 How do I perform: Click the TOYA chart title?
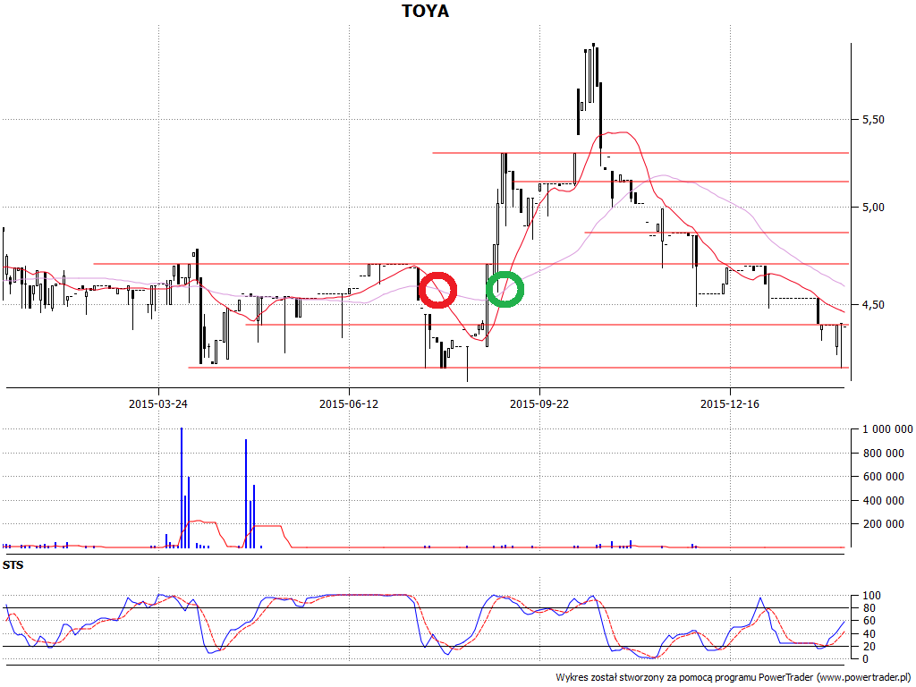425,11
